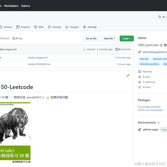167x167 pixels.
Task: Open the 'Update pages.yml' commit message in file list
Action: point(38,58)
